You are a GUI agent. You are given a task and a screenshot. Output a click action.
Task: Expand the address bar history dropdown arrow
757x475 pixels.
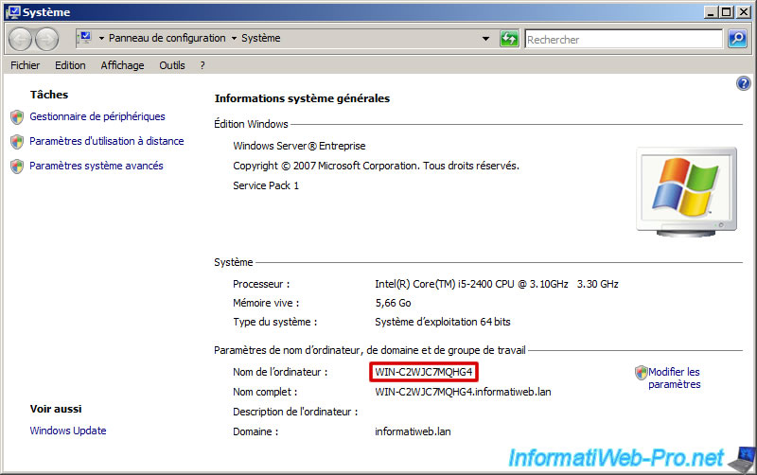485,38
